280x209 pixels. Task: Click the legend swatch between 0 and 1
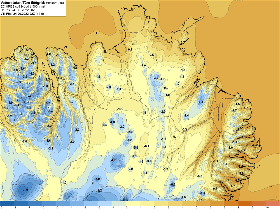(x=133, y=203)
